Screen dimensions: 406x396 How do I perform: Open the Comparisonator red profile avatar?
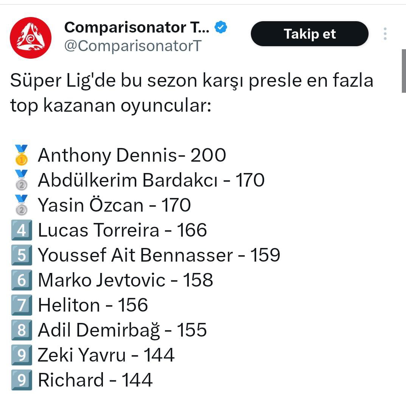pos(31,38)
